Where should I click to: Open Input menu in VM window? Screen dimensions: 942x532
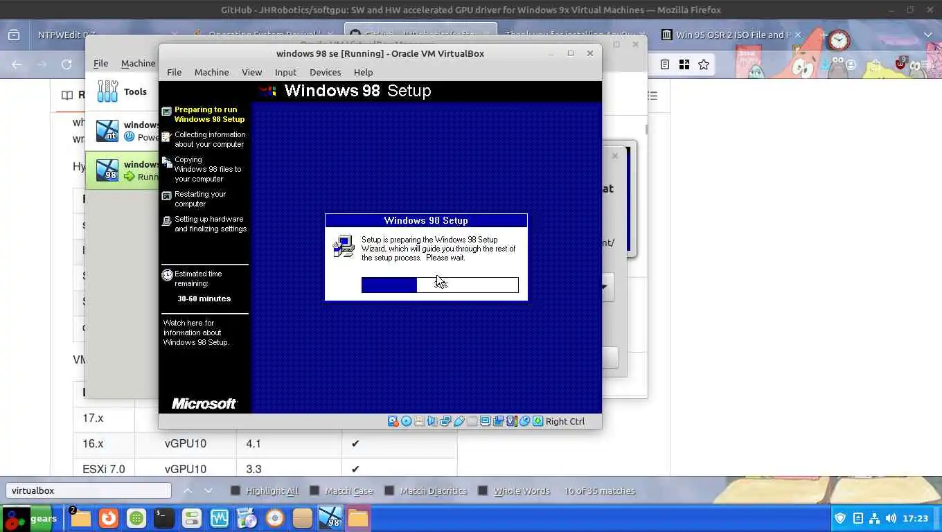point(285,72)
